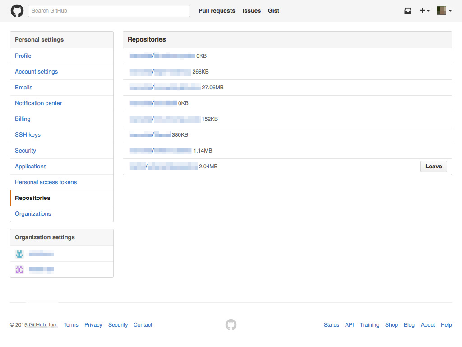Check GitHub Status via the footer link

pyautogui.click(x=331, y=325)
